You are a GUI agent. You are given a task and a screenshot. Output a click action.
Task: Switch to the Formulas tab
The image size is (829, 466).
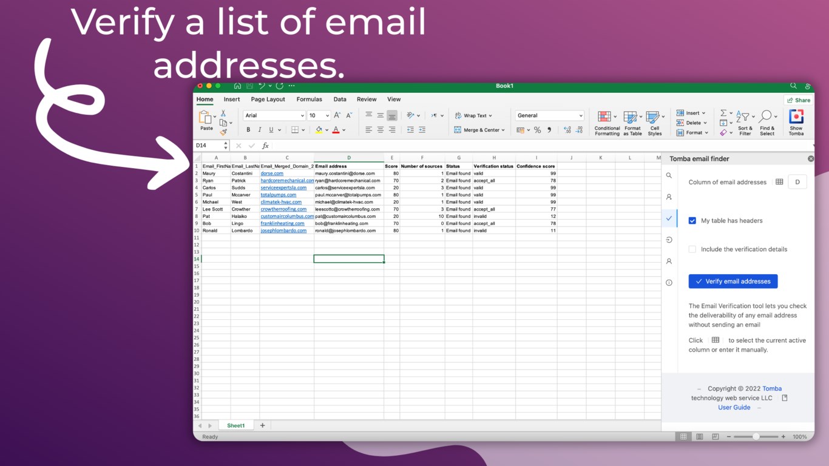309,100
